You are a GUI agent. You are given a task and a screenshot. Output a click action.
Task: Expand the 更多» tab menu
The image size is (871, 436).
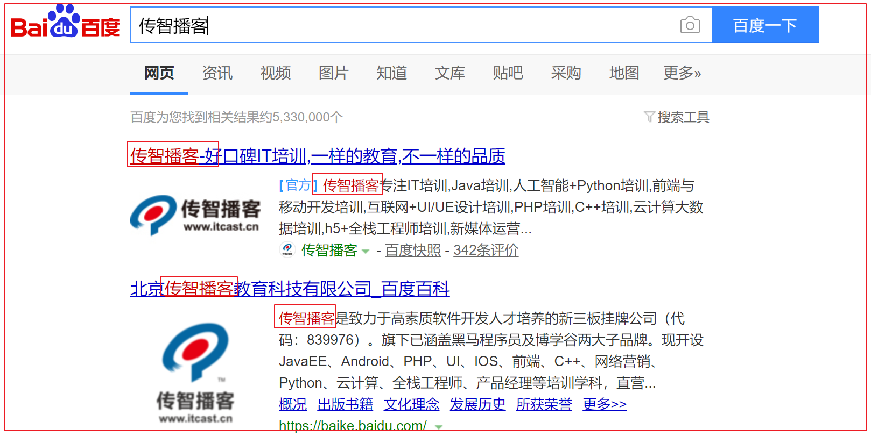[x=682, y=73]
